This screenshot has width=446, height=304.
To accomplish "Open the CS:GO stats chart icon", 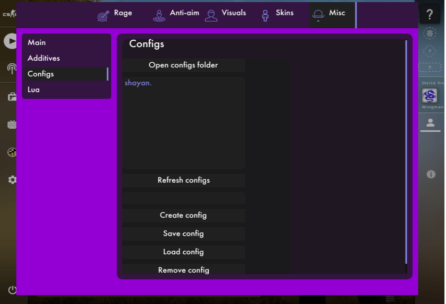I will tap(12, 152).
